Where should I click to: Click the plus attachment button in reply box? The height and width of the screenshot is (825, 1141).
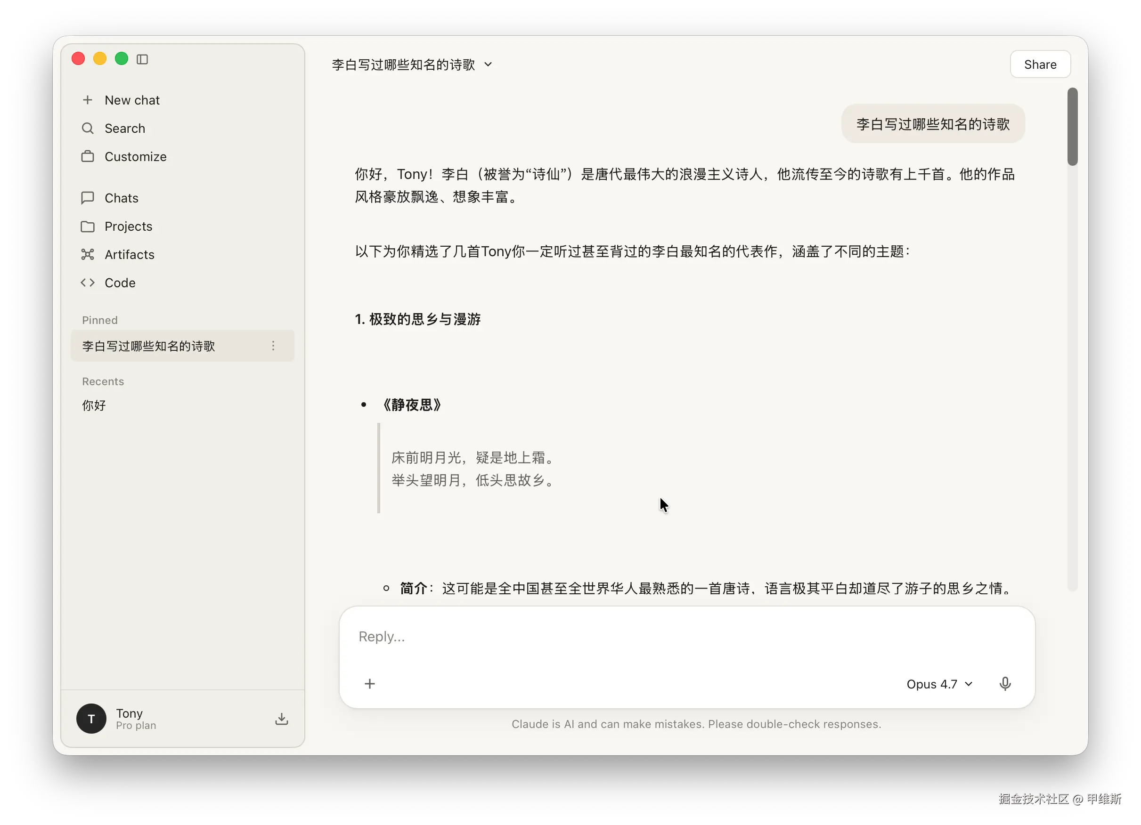[x=370, y=684]
